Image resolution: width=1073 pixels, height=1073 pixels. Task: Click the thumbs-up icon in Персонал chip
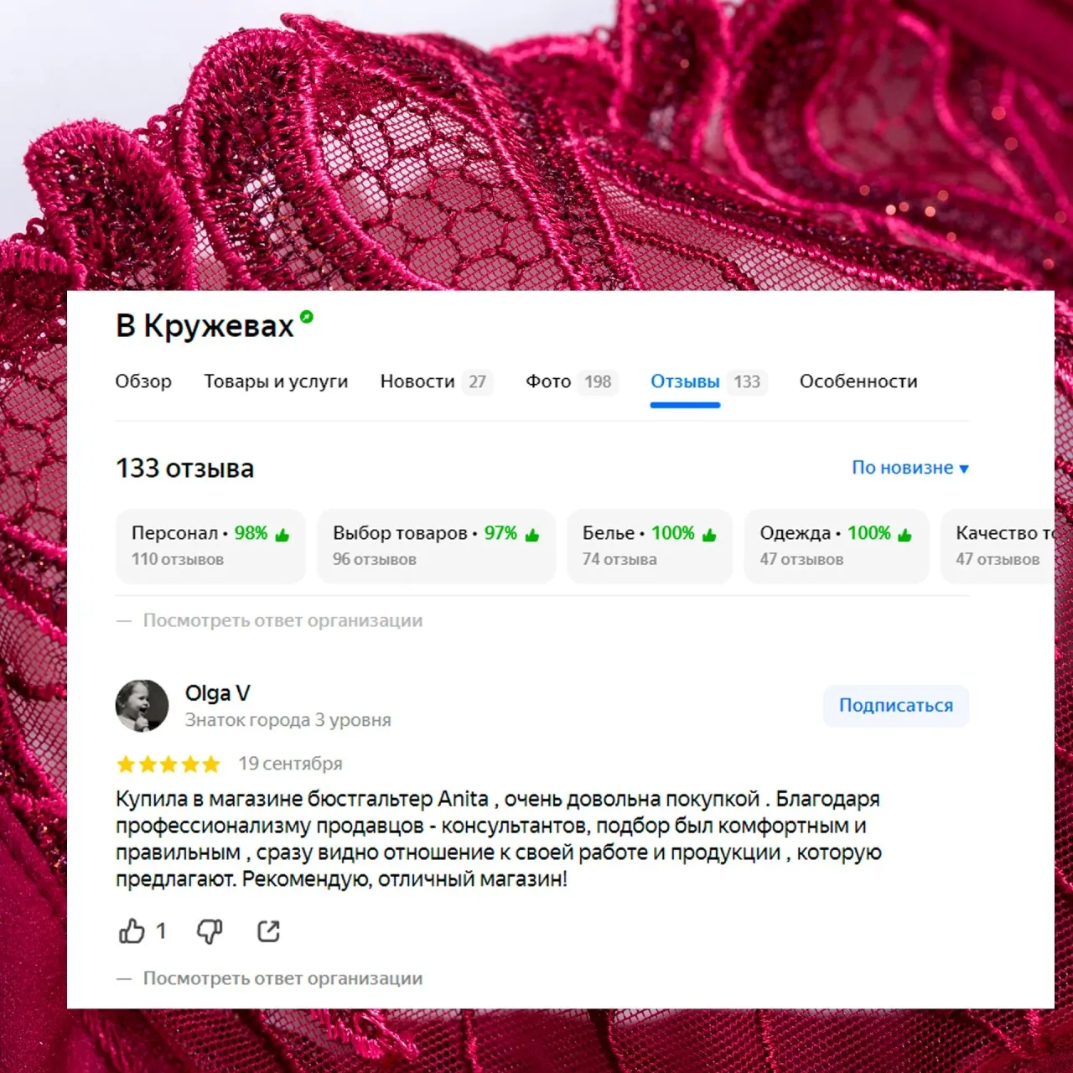pos(283,535)
